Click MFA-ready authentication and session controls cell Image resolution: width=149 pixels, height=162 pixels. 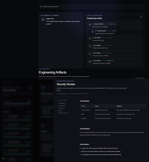(128, 110)
